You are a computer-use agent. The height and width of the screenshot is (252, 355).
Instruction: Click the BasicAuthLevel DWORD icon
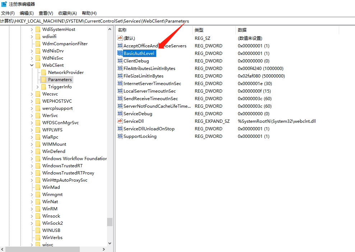pyautogui.click(x=120, y=53)
